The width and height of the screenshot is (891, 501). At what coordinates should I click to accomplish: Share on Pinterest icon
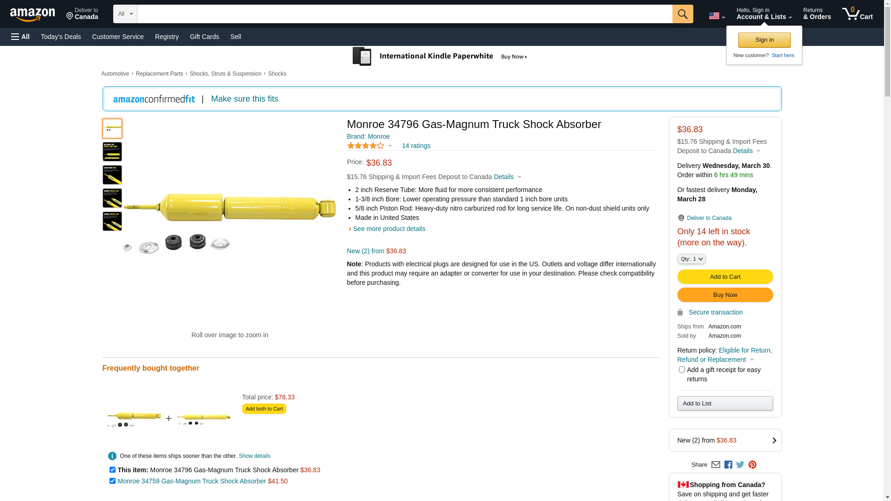pyautogui.click(x=752, y=464)
